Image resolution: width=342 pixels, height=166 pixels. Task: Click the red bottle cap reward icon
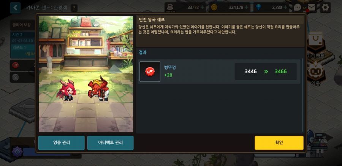tap(150, 72)
